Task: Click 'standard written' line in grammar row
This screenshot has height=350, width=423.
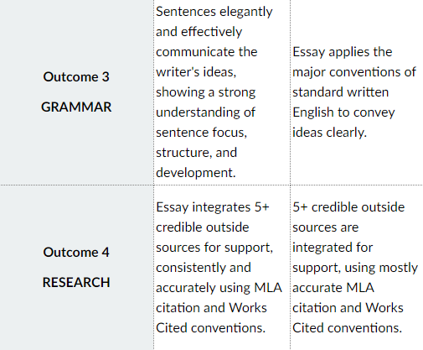Action: click(x=340, y=92)
